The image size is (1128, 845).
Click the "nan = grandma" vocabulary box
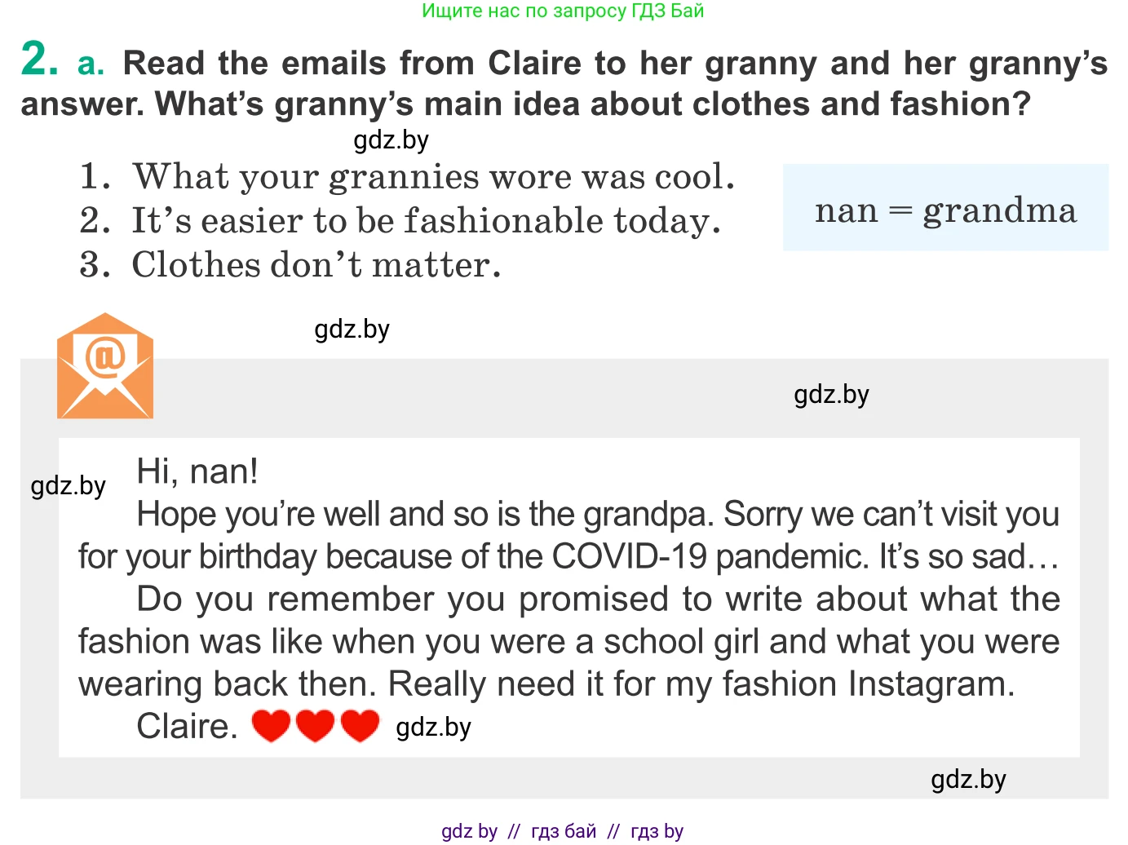pyautogui.click(x=944, y=208)
